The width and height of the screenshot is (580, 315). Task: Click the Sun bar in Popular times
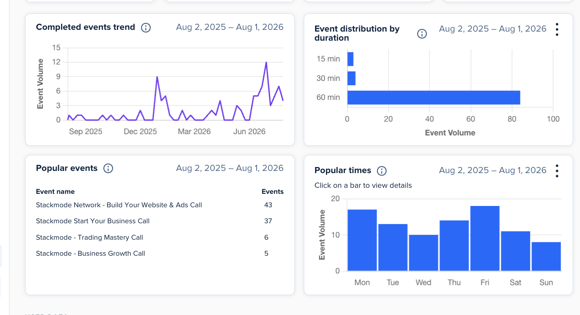pyautogui.click(x=546, y=256)
